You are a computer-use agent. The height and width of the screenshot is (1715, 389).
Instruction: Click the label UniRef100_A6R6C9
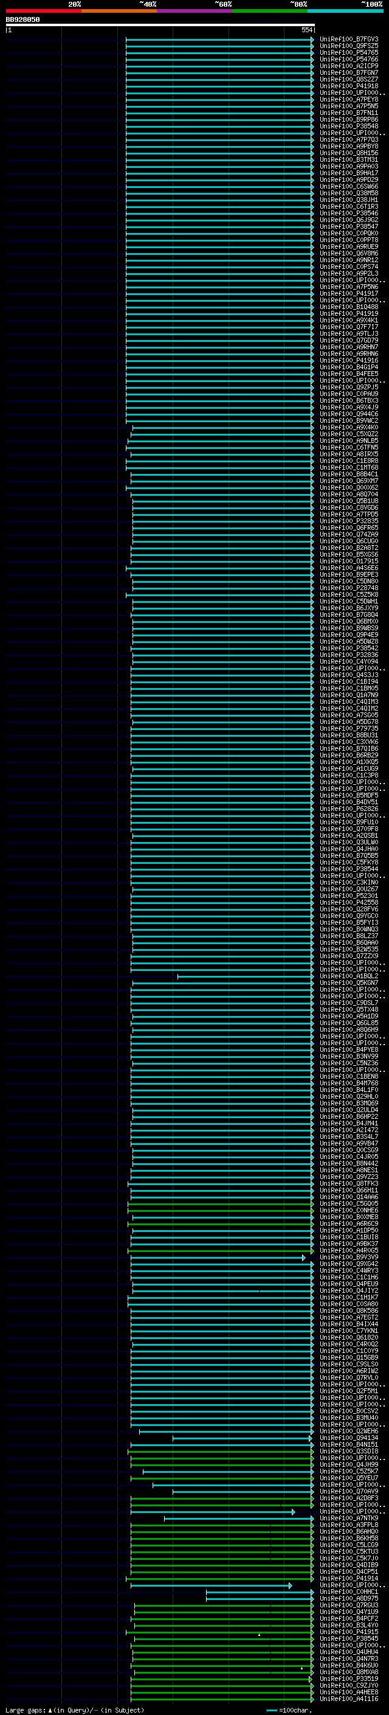tap(348, 1223)
